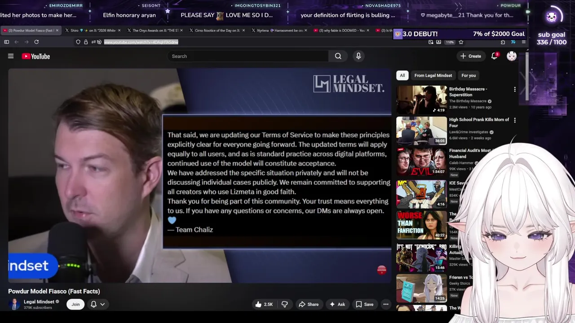This screenshot has width=575, height=323.
Task: Open Financial Audit's EVIL thumbnail
Action: pos(421,161)
